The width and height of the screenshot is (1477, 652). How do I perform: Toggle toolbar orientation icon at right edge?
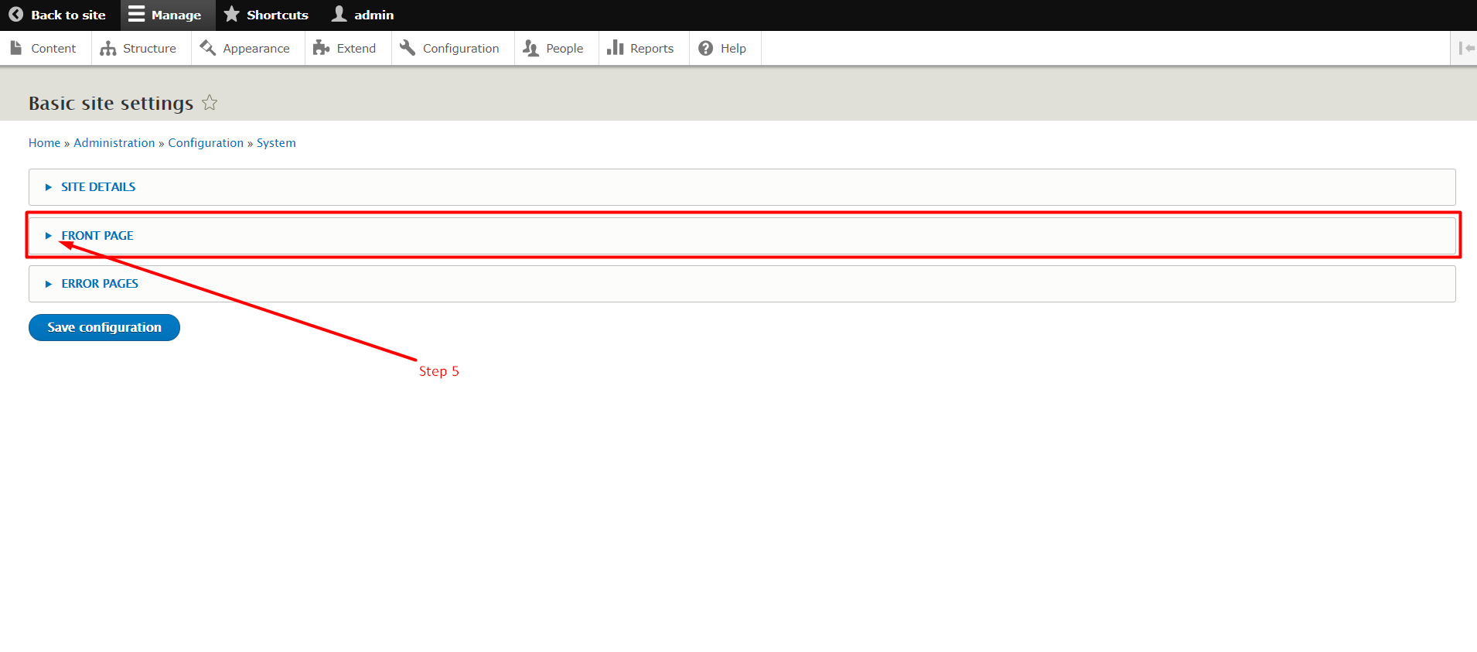[x=1466, y=48]
